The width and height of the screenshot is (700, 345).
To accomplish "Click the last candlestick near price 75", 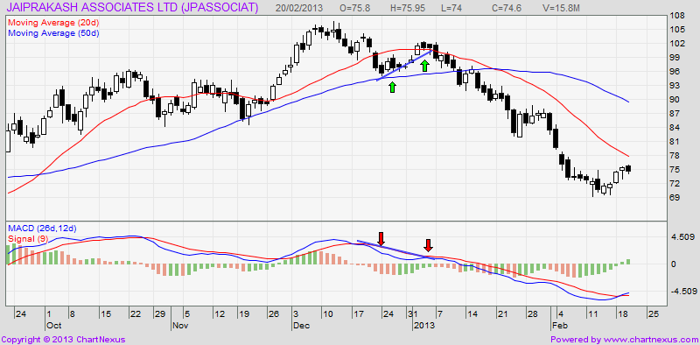I will [628, 168].
